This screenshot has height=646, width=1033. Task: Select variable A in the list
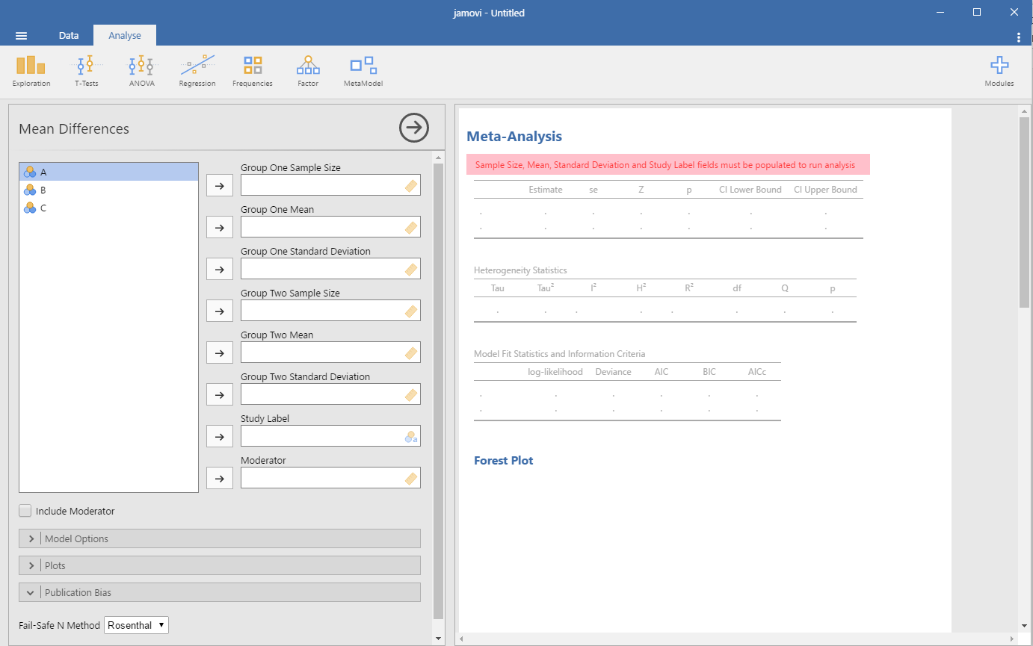pos(109,172)
